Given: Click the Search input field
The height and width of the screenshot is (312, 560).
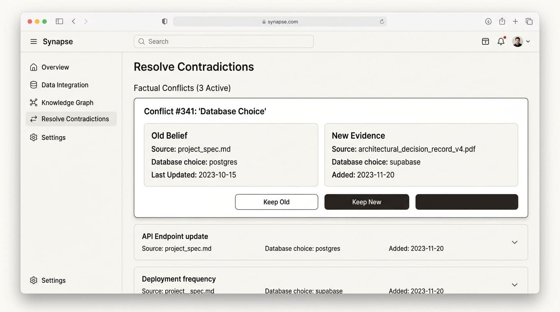Looking at the screenshot, I should pos(223,41).
